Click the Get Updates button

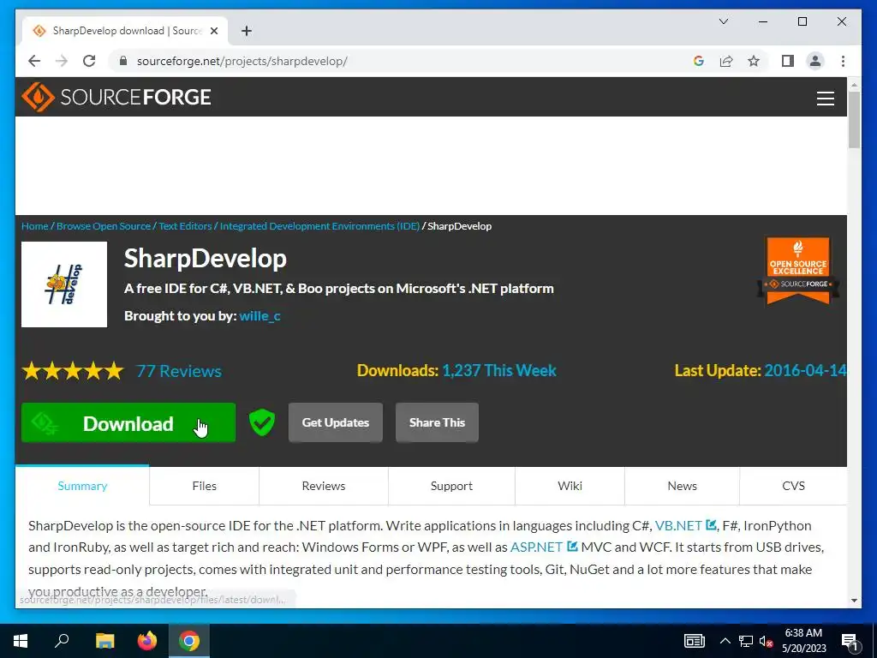(336, 422)
